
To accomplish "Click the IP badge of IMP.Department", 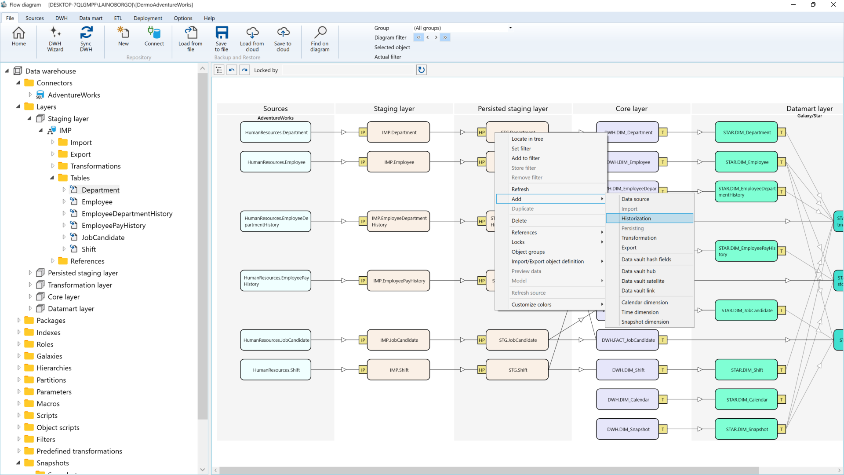I will click(x=363, y=132).
